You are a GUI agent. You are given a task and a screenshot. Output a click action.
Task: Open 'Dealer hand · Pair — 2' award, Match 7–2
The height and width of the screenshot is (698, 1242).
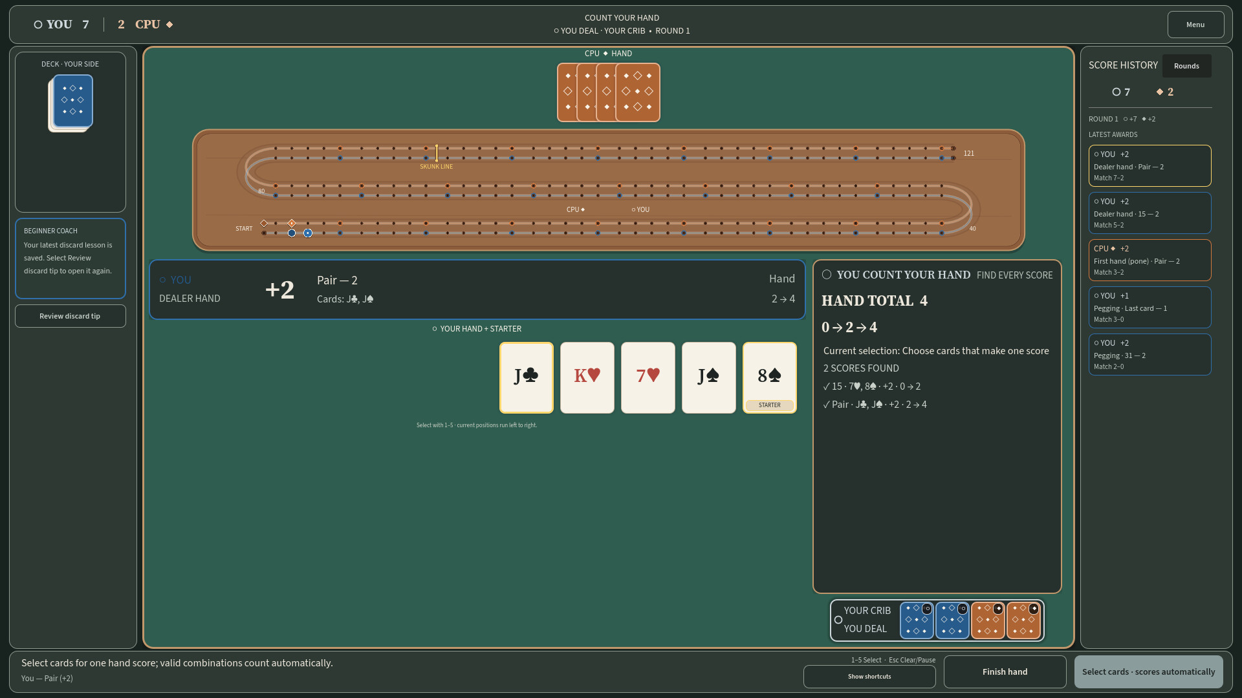[1149, 165]
